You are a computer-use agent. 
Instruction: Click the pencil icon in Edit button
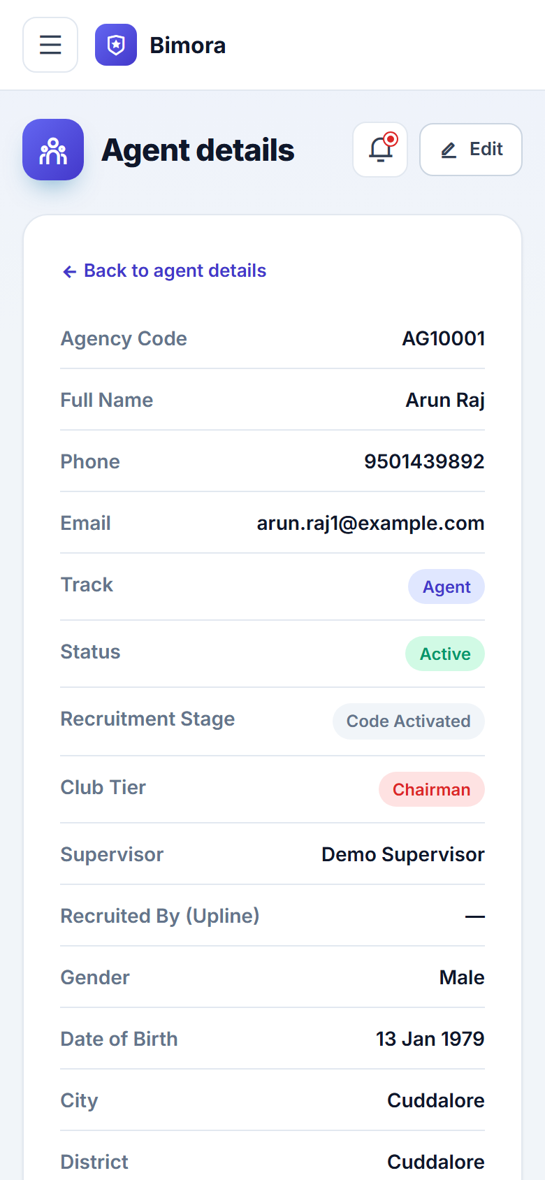(449, 150)
